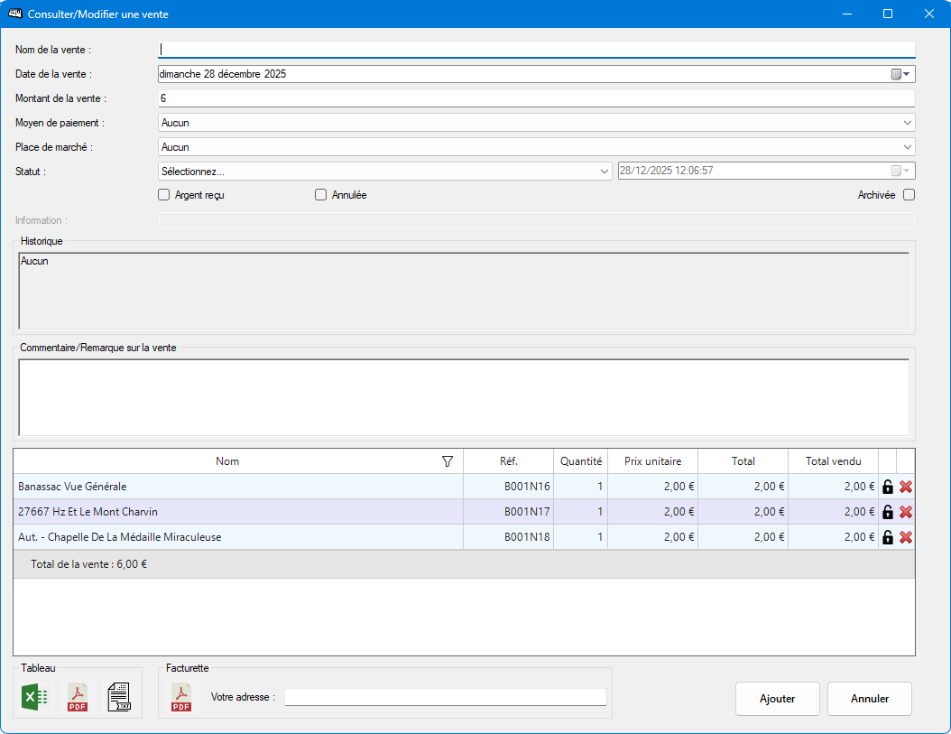The image size is (951, 734).
Task: Sort by the Prix unitaire column header
Action: click(x=652, y=461)
